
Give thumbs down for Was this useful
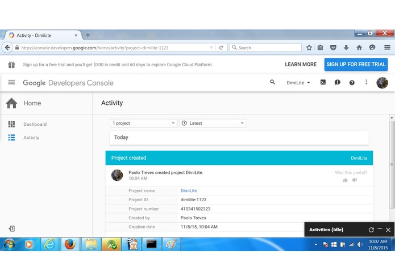point(355,180)
